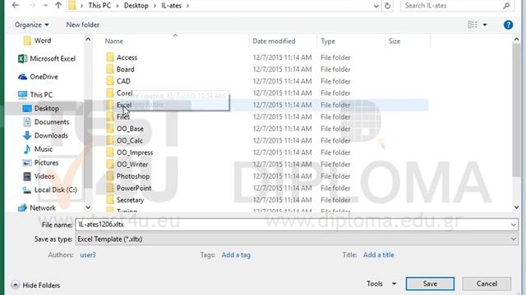
Task: Click file list vertical scrollbar
Action: click(517, 110)
